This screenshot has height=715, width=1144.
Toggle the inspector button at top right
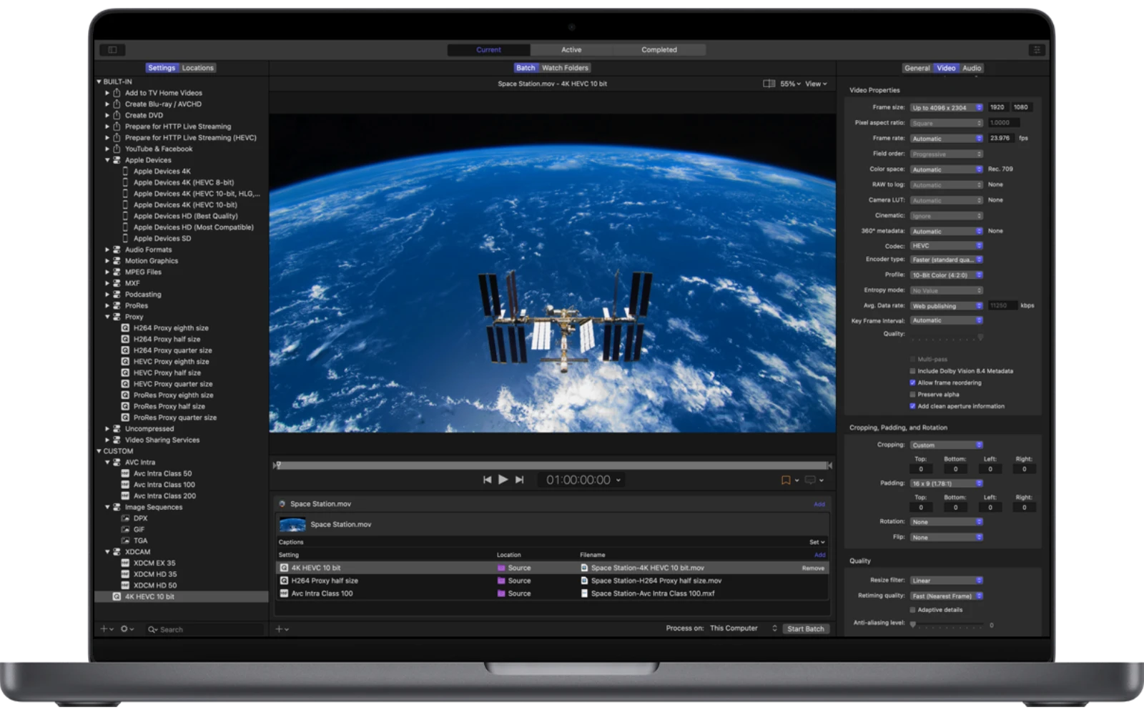pos(1036,49)
